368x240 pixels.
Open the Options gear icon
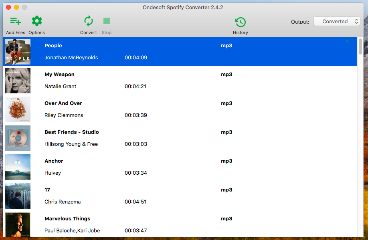point(37,21)
